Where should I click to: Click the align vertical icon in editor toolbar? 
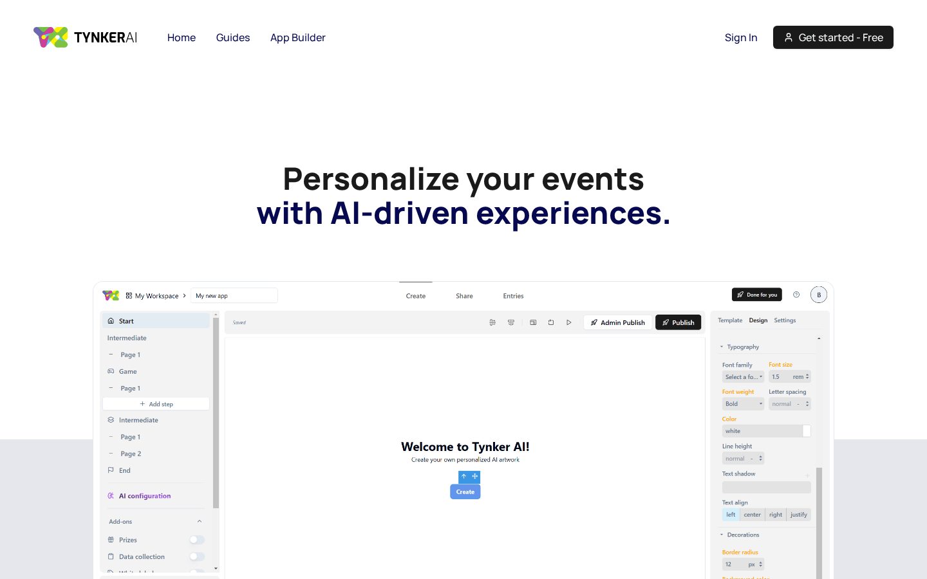point(511,322)
